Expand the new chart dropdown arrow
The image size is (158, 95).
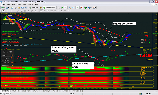coord(4,8)
